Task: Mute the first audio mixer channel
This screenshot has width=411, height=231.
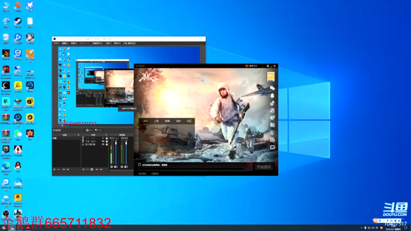Action: [116, 167]
